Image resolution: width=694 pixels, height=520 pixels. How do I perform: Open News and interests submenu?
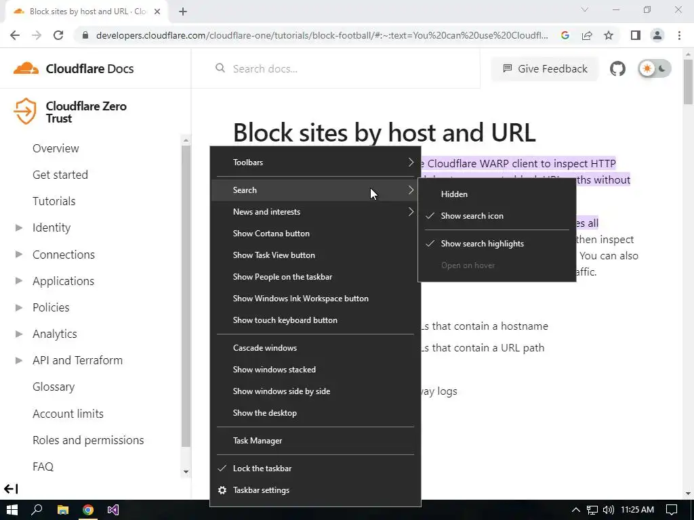coord(315,212)
